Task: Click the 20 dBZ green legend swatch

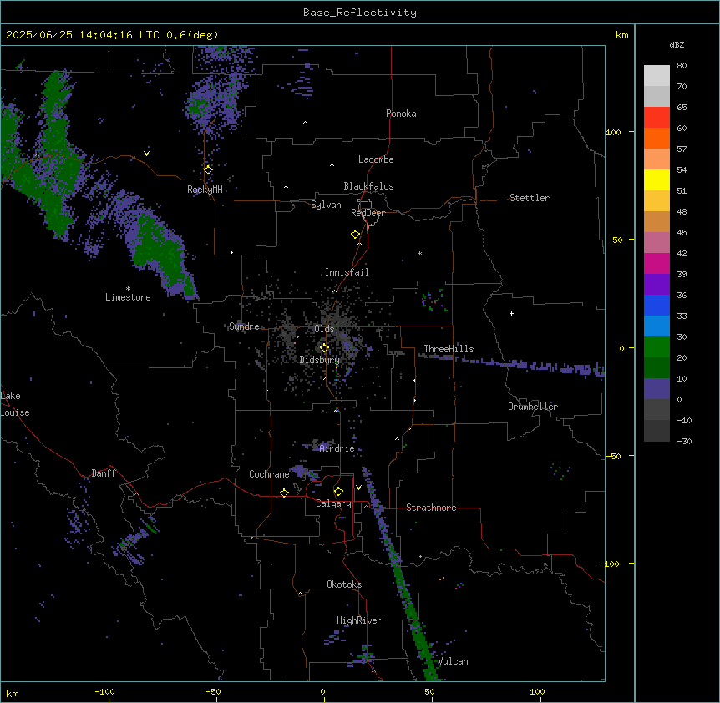Action: pos(657,347)
